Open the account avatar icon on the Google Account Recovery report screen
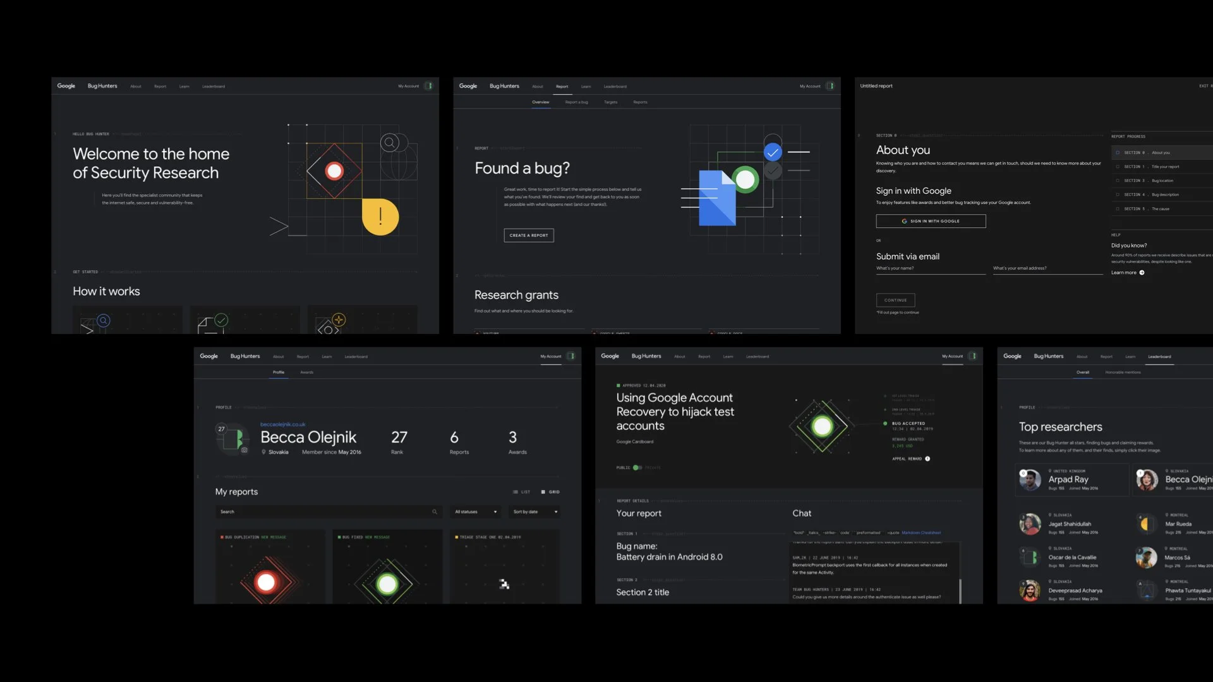This screenshot has height=682, width=1213. tap(973, 356)
